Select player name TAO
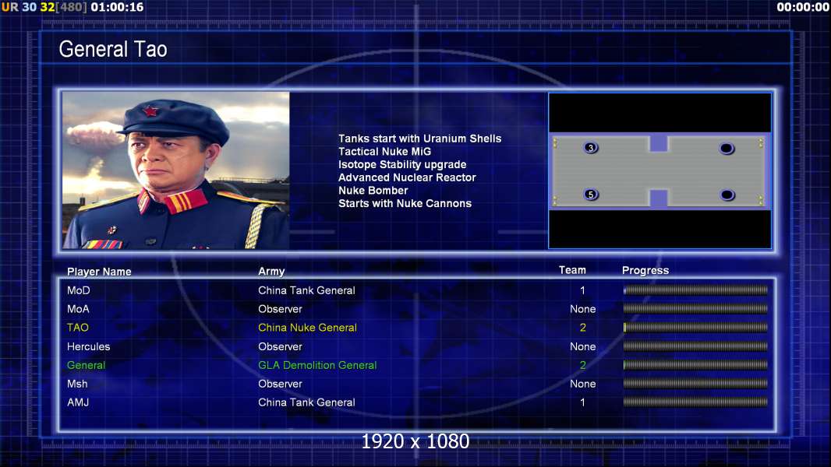Viewport: 831px width, 467px height. [x=78, y=328]
